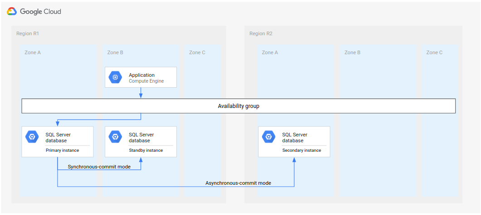
Task: Click the Synchronous-commit mode label
Action: pyautogui.click(x=99, y=167)
